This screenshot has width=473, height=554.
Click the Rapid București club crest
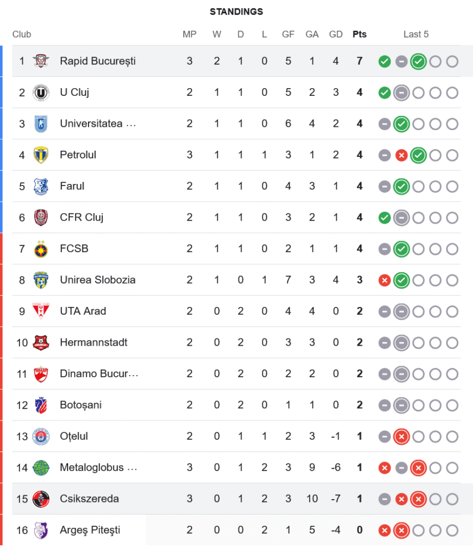41,61
